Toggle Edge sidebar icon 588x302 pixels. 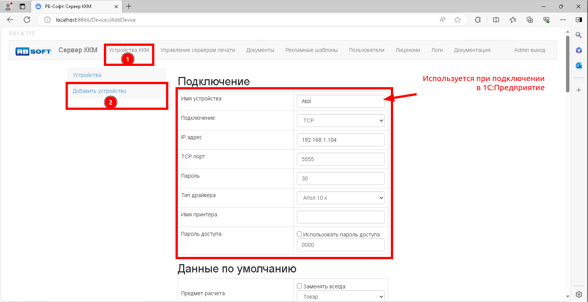tap(579, 20)
